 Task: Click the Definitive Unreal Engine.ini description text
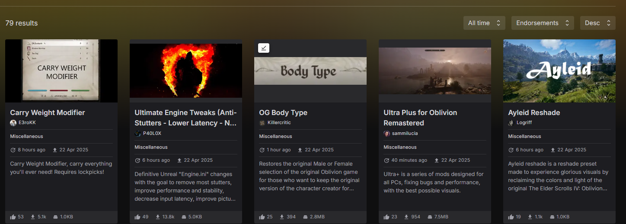point(185,187)
